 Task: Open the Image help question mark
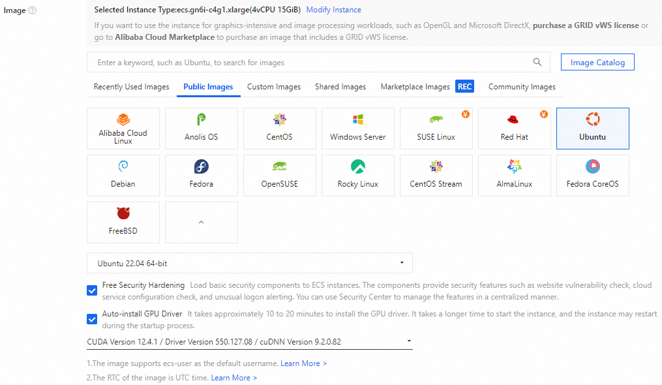click(33, 10)
